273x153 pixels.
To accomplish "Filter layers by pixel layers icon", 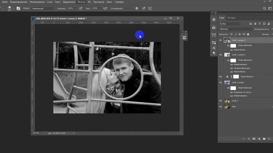I will (x=250, y=24).
